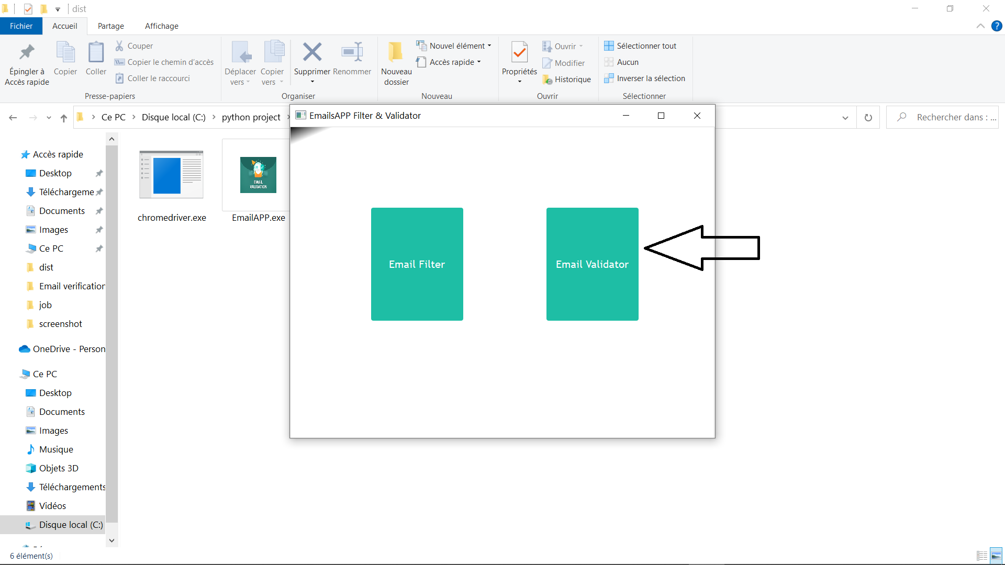Switch to large icons view in status bar

[x=996, y=556]
